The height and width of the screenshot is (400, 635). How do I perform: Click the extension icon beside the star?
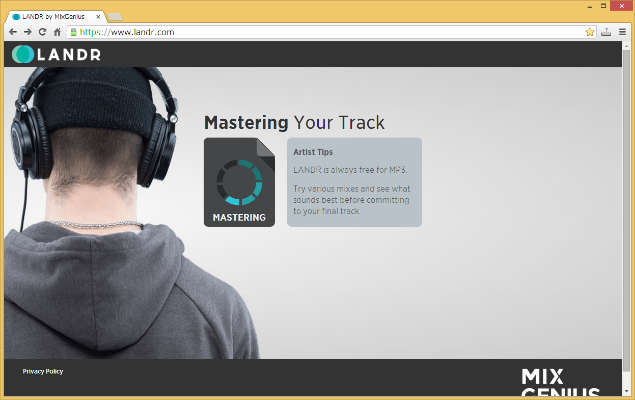pos(606,32)
